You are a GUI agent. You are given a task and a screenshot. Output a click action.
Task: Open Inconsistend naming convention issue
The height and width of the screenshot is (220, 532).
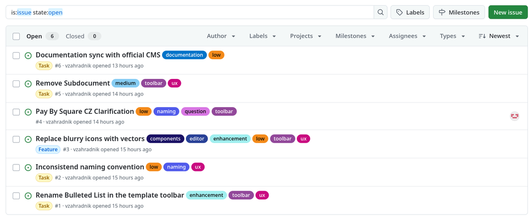click(90, 167)
